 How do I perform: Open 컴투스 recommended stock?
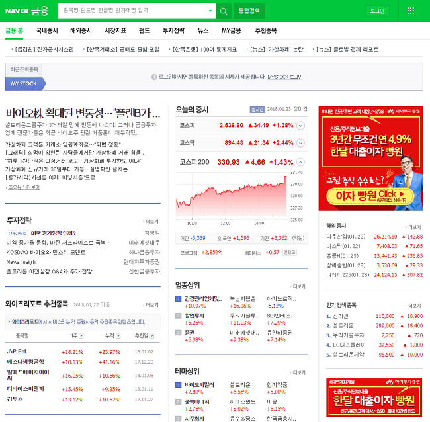pos(15,400)
